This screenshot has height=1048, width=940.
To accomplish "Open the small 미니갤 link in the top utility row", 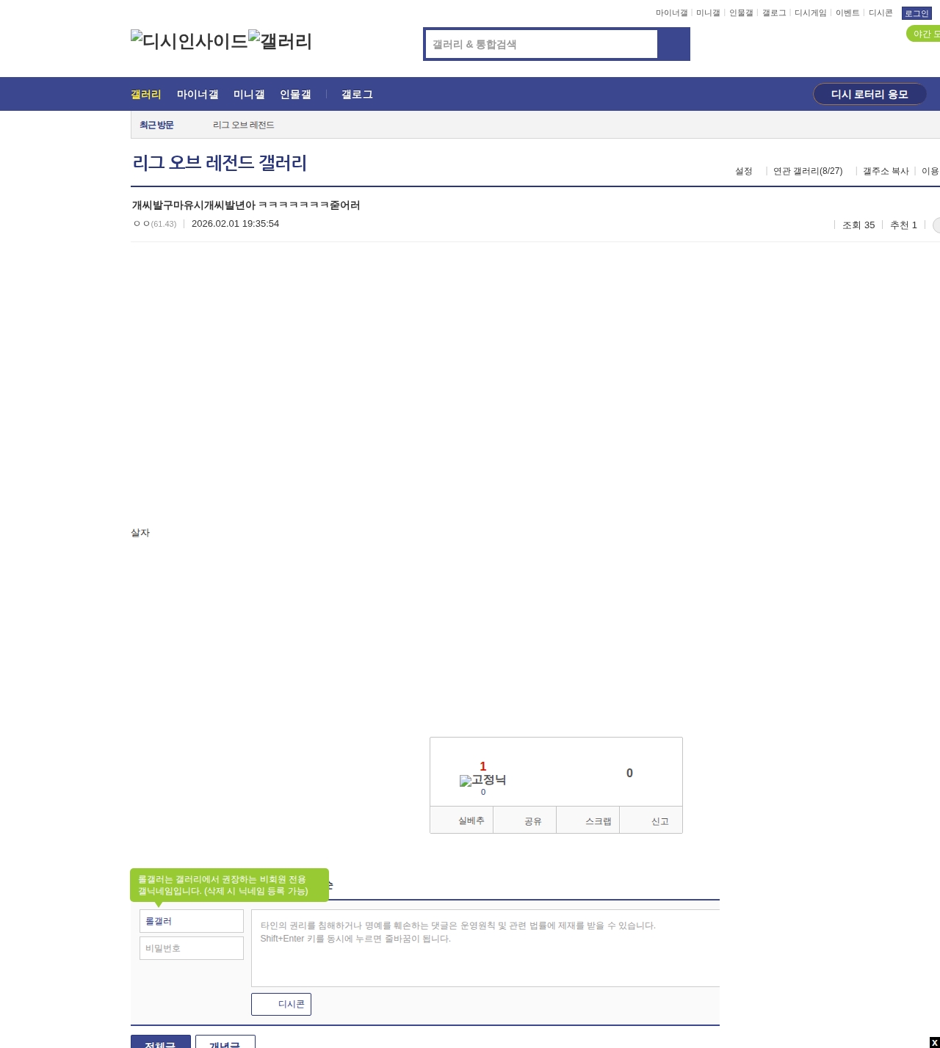I will 708,13.
